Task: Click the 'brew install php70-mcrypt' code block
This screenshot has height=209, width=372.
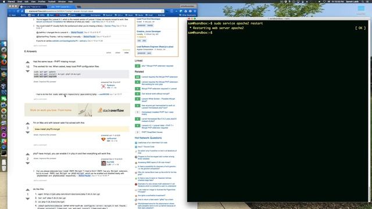Action: (81, 129)
